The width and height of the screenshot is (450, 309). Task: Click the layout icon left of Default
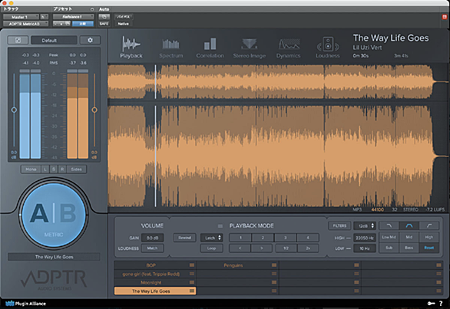click(18, 40)
